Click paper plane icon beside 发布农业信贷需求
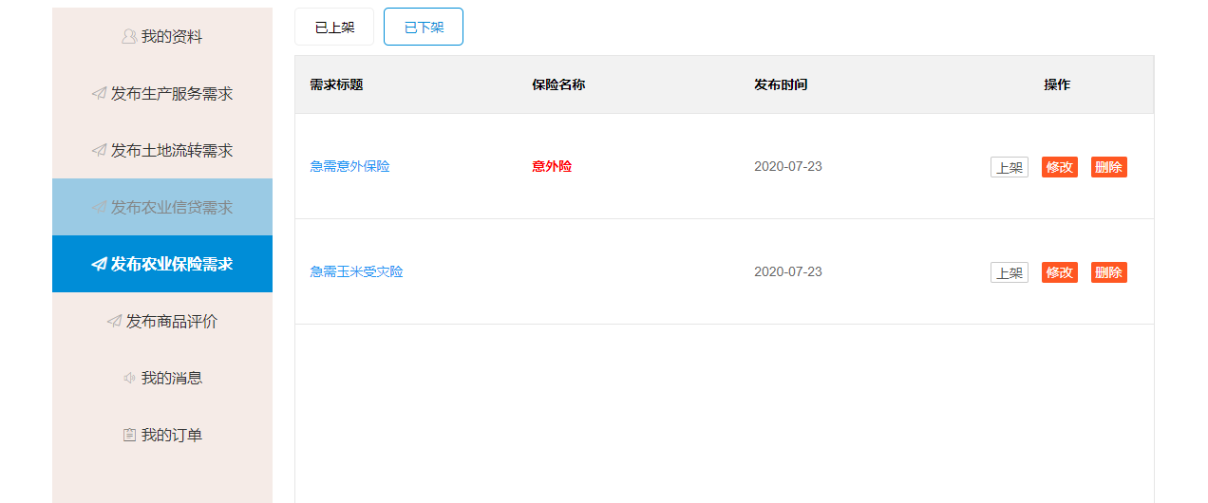The width and height of the screenshot is (1208, 503). click(x=99, y=208)
